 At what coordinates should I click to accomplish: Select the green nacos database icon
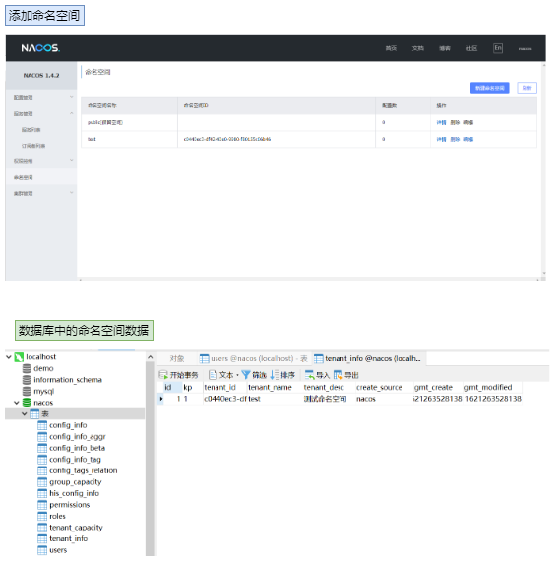point(27,403)
